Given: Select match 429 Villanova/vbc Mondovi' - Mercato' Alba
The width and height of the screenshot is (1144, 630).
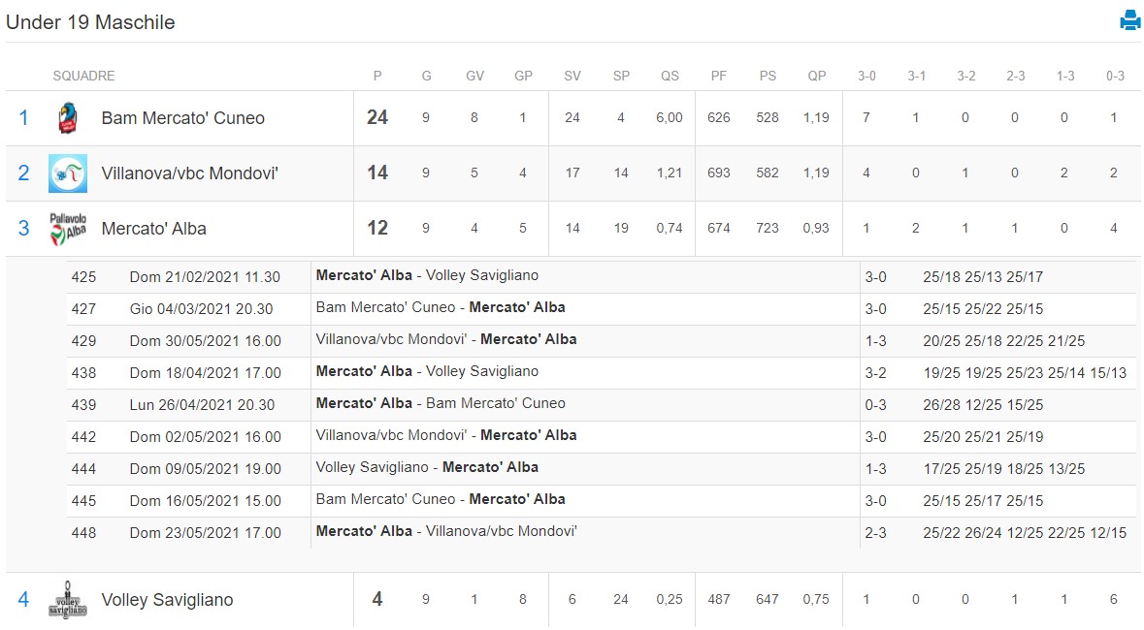Looking at the screenshot, I should coord(602,341).
